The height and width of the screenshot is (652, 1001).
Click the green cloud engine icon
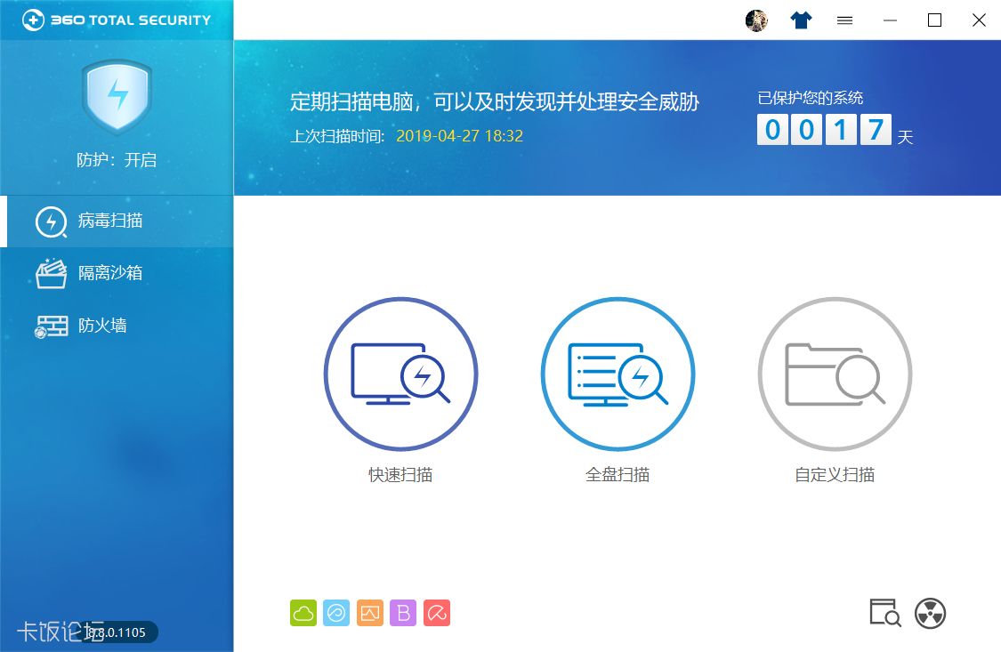(303, 613)
